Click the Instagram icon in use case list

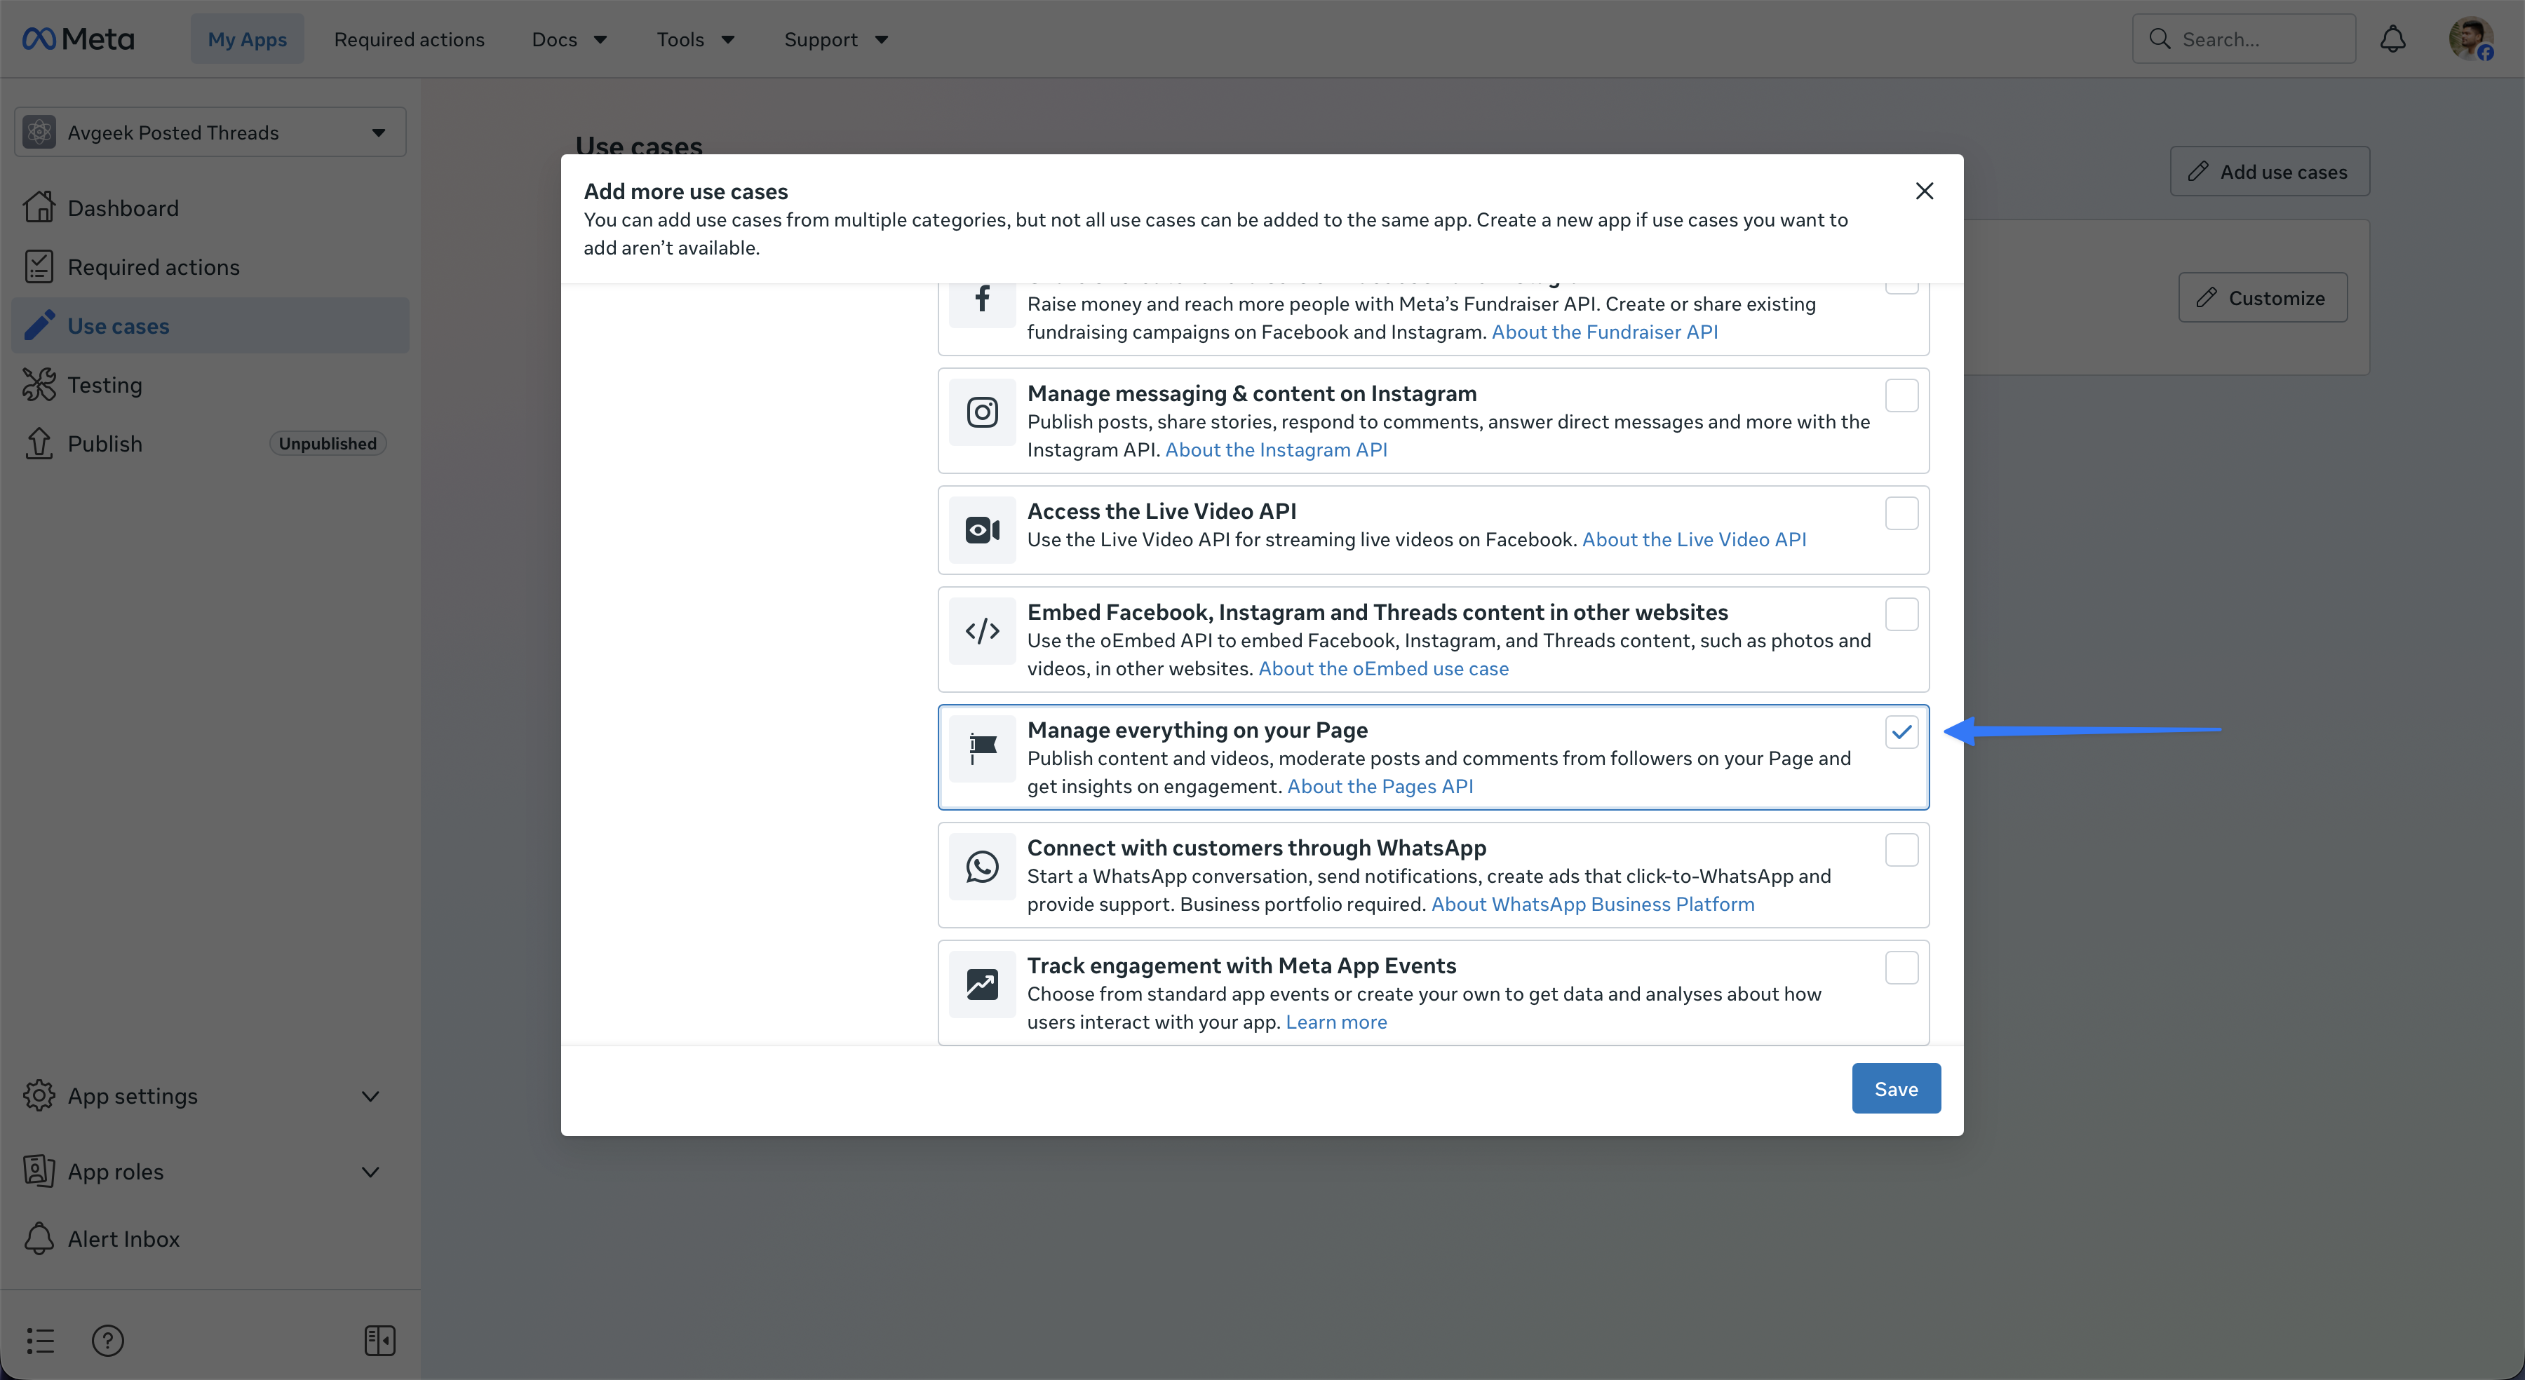pos(982,412)
